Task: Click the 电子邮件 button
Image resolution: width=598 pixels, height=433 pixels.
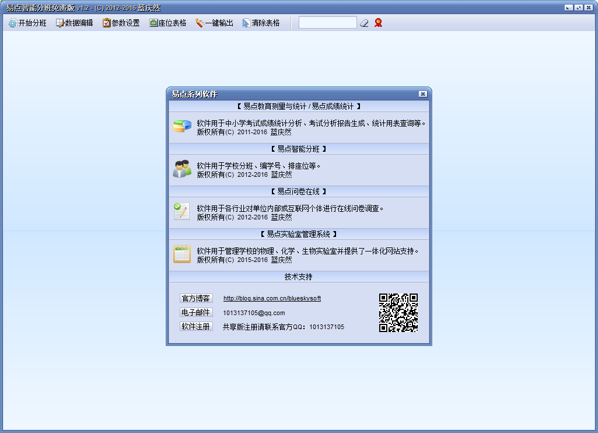Action: pos(196,312)
